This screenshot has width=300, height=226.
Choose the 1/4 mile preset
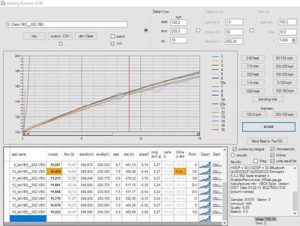pos(253,83)
